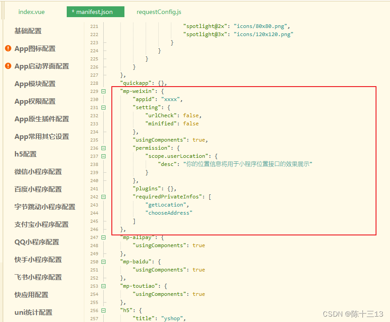Viewport: 390px width, 322px height.
Task: Open App图标配置 section
Action: [35, 49]
